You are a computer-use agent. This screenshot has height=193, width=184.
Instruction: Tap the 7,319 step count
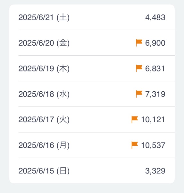[x=155, y=94]
